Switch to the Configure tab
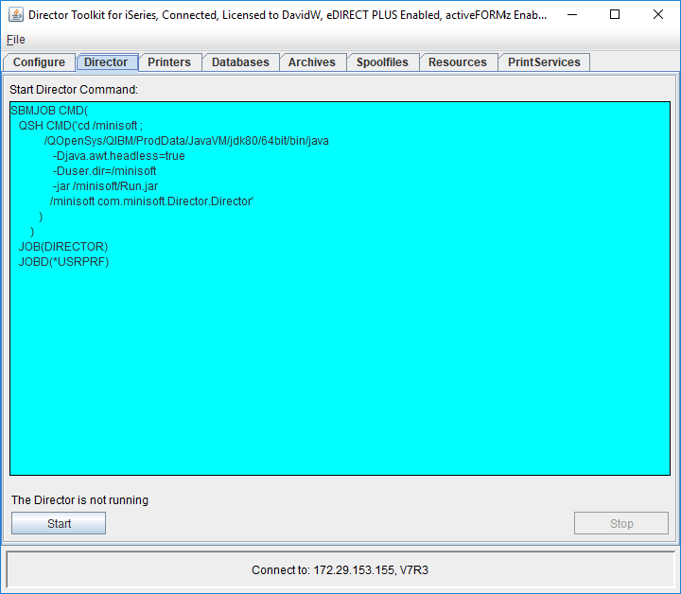The image size is (681, 594). 39,62
